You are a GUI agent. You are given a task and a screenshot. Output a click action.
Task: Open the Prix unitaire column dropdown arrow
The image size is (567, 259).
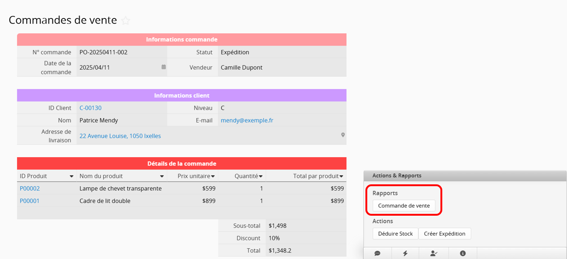[x=213, y=177]
